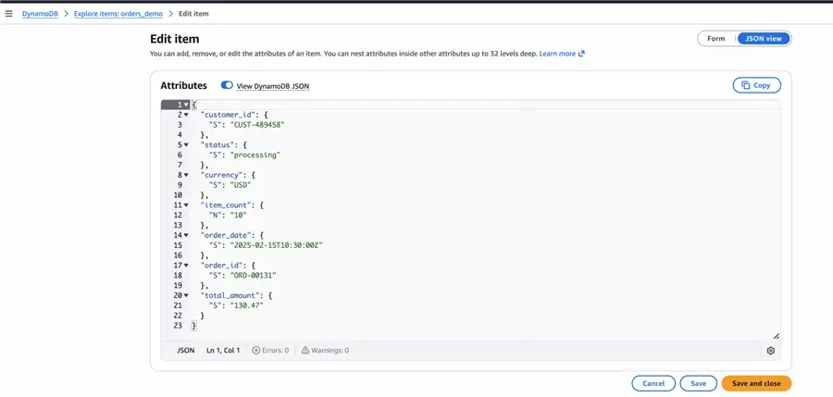
Task: Click the "2025-02-15T10:30:00Z" date value
Action: coord(276,245)
